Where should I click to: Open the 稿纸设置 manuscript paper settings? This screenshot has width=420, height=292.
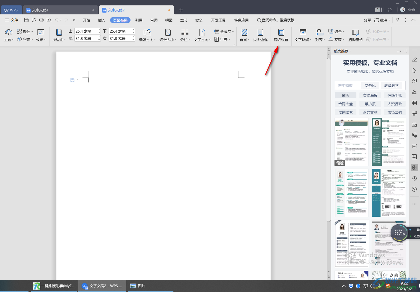click(281, 35)
